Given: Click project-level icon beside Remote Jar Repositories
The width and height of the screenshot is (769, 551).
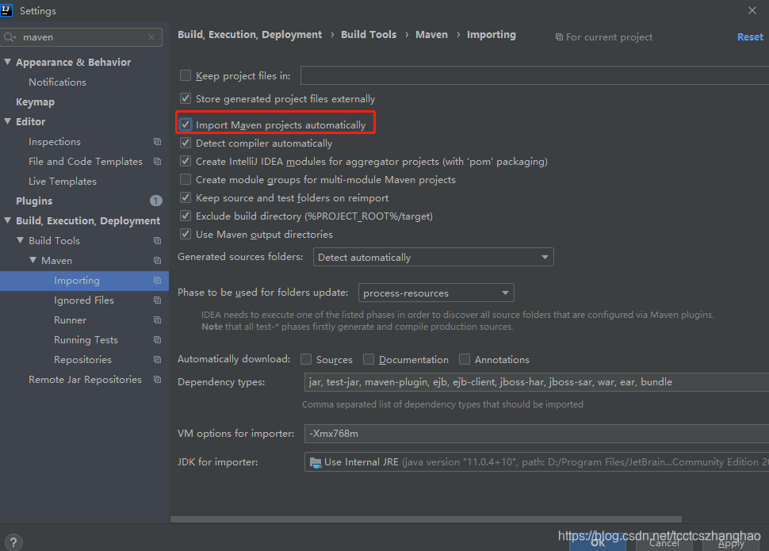Looking at the screenshot, I should tap(158, 380).
